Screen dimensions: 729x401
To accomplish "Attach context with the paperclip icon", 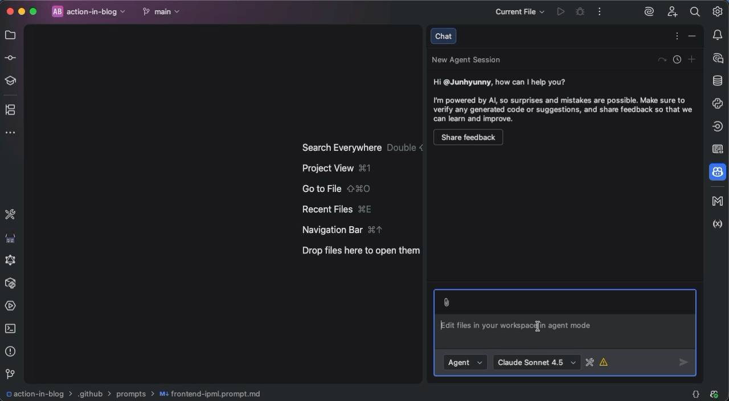I will pos(447,302).
